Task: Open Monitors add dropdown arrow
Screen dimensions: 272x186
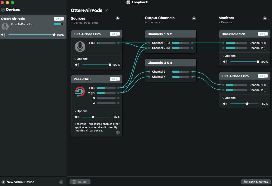Action: pos(268,19)
